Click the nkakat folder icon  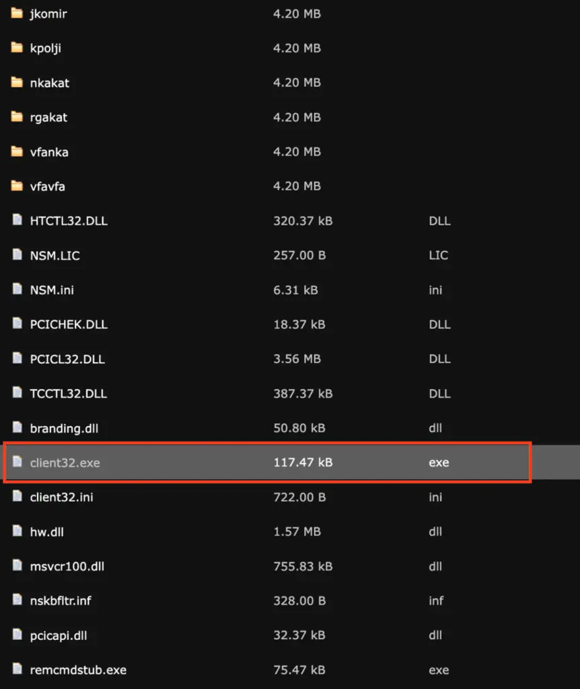click(17, 83)
